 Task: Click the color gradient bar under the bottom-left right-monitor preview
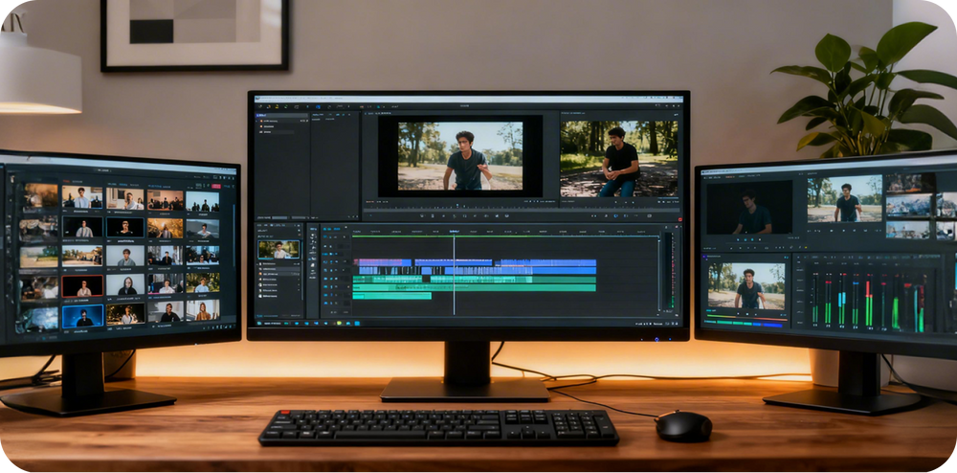pos(746,323)
